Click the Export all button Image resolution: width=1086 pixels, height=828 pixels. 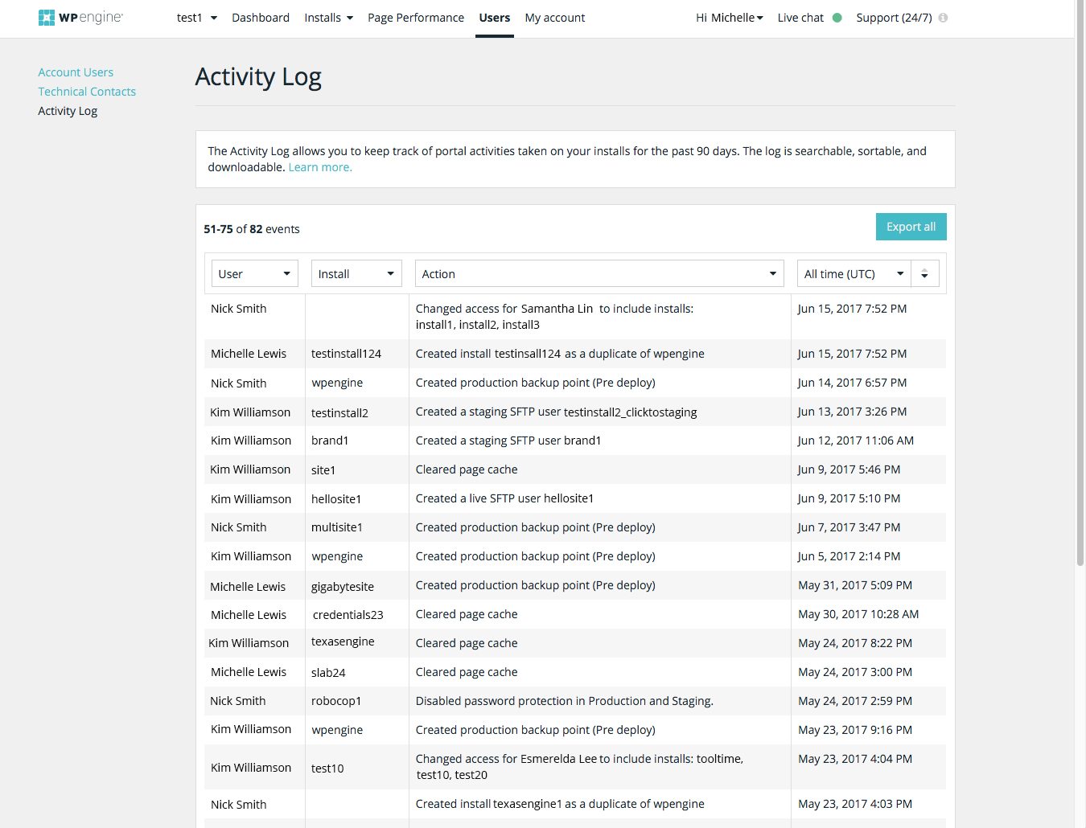pyautogui.click(x=911, y=227)
